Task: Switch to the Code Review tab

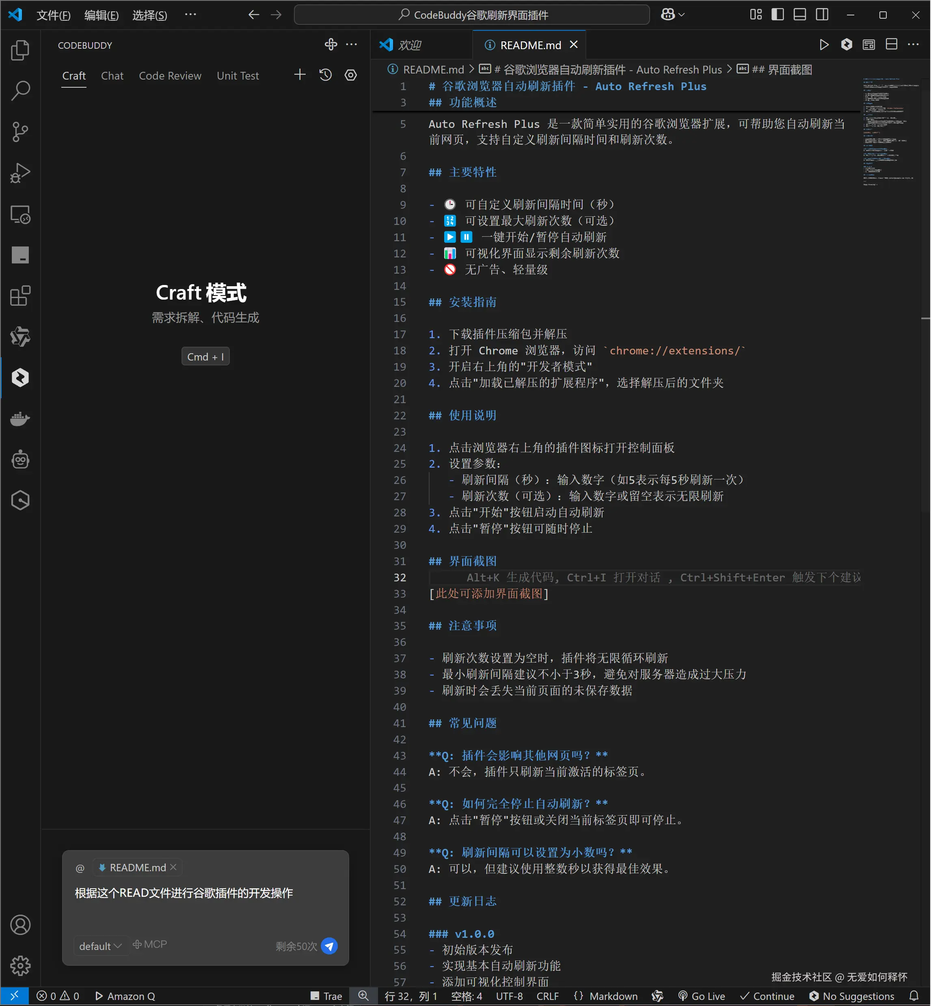Action: [170, 76]
